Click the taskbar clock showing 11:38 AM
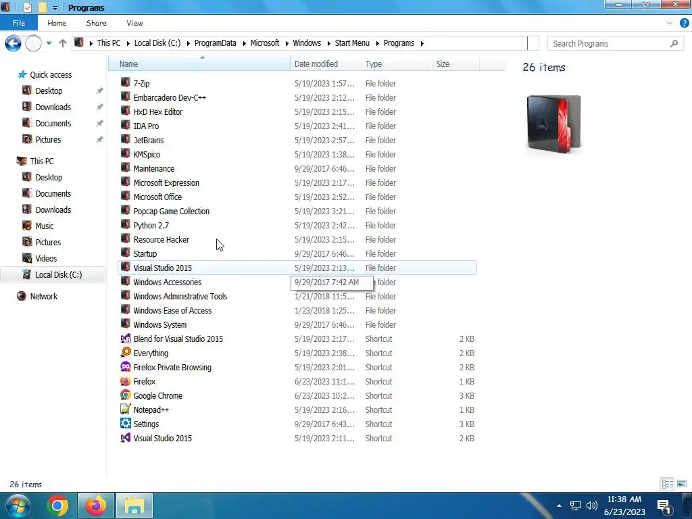 624,505
